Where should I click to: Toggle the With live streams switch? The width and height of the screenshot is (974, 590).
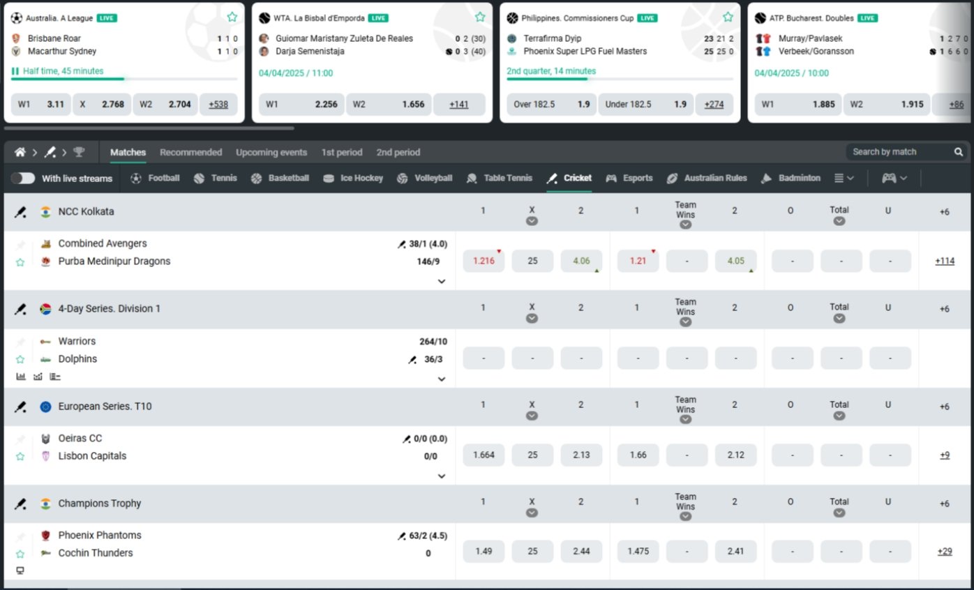click(23, 179)
